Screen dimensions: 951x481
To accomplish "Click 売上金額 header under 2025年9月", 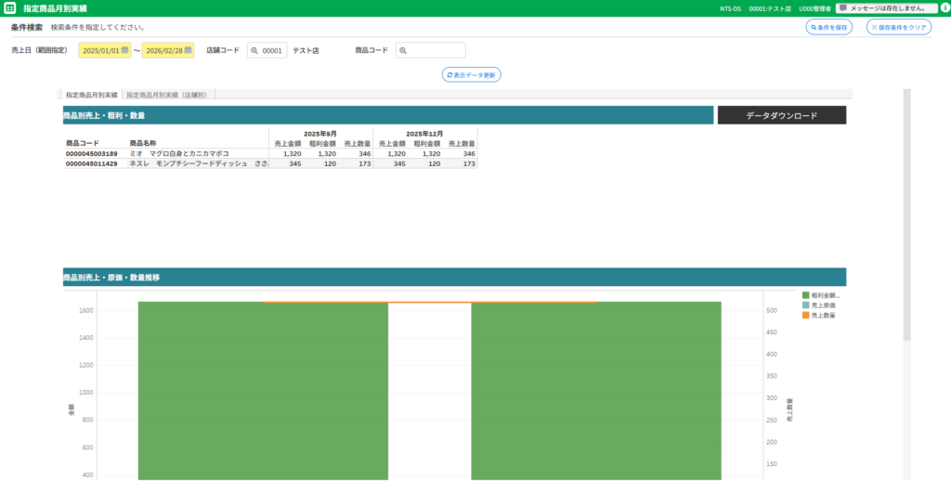I will [288, 144].
